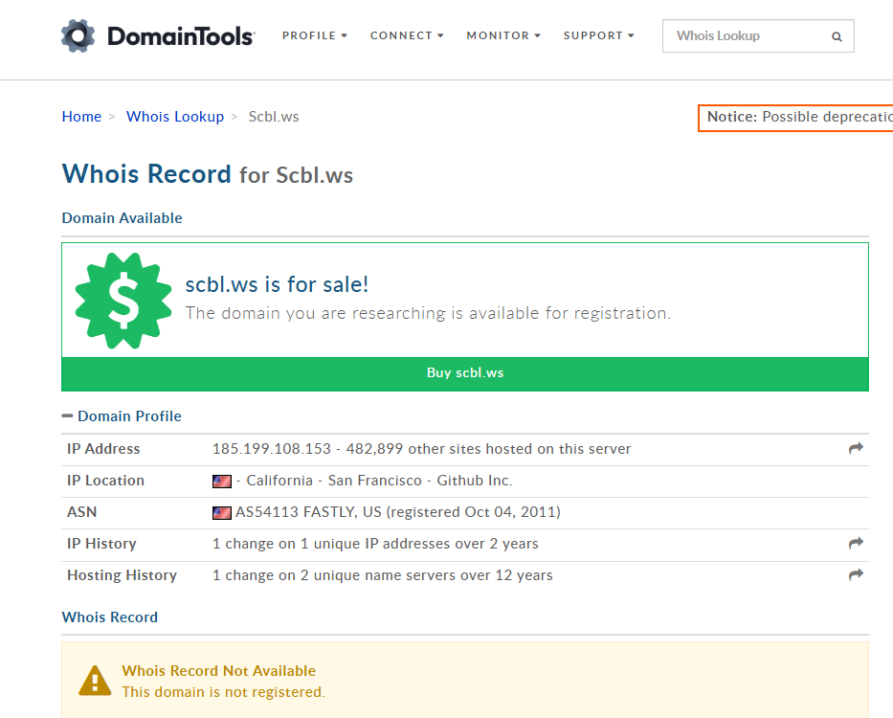Click the flag icon beside AS54113 FASTLY
Screen dimensions: 893x718
[222, 512]
